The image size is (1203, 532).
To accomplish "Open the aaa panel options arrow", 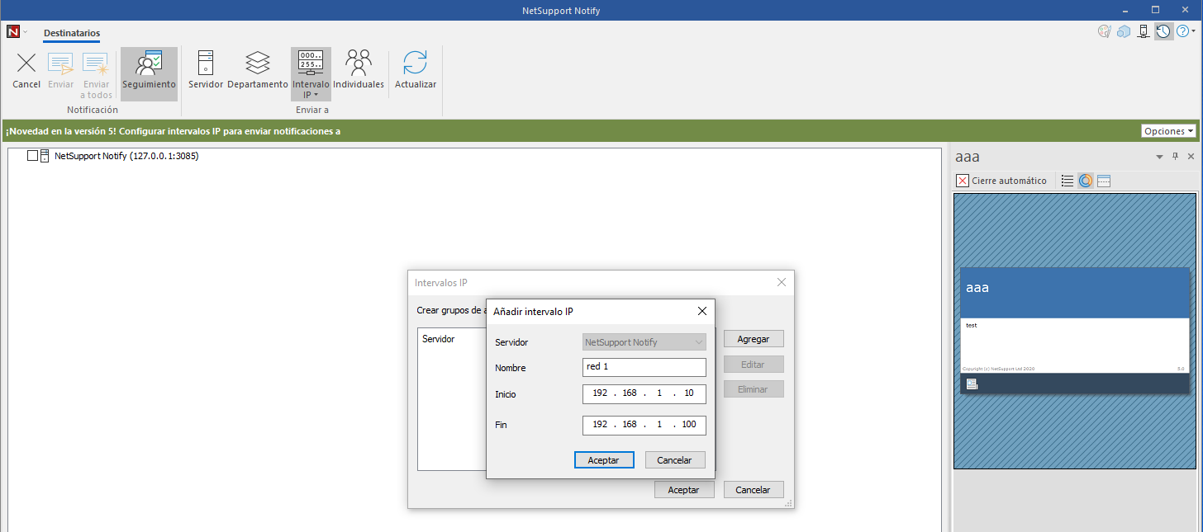I will tap(1158, 157).
